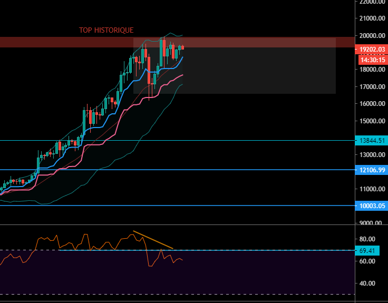The width and height of the screenshot is (388, 303).
Task: Click the countdown timer 14:30:15
Action: click(x=373, y=60)
